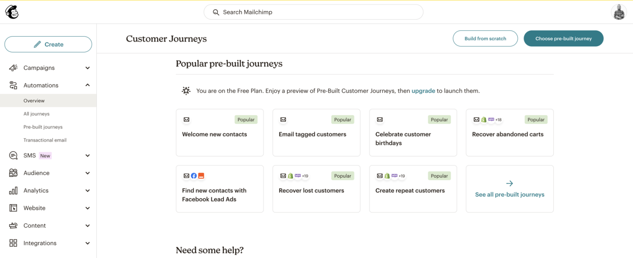The height and width of the screenshot is (258, 633).
Task: Click the Automations sidebar icon
Action: click(13, 85)
